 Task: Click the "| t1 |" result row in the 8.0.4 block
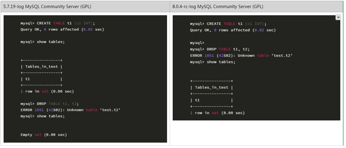click(212, 100)
